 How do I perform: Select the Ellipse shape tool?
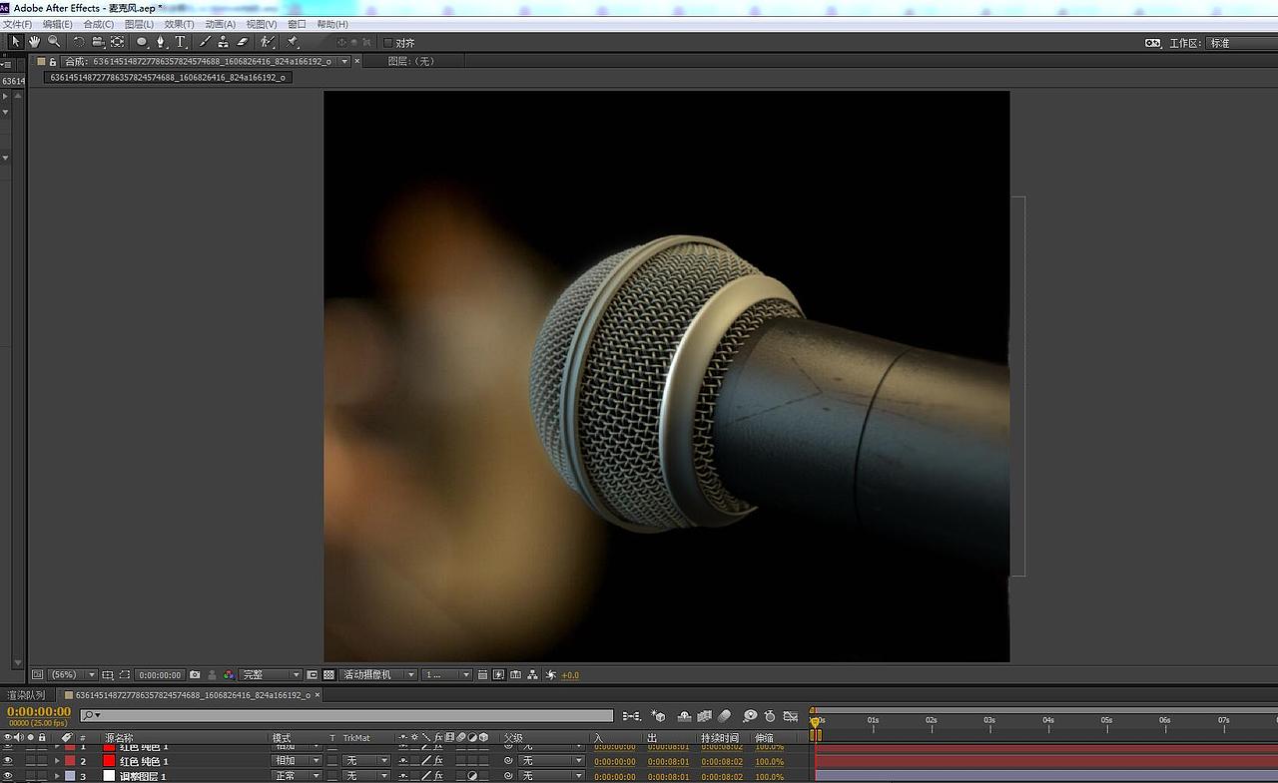click(142, 42)
